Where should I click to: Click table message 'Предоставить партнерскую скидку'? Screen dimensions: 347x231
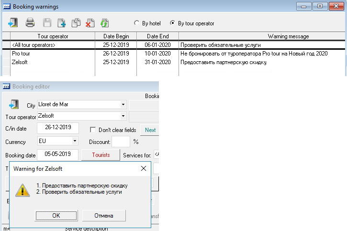pyautogui.click(x=224, y=62)
